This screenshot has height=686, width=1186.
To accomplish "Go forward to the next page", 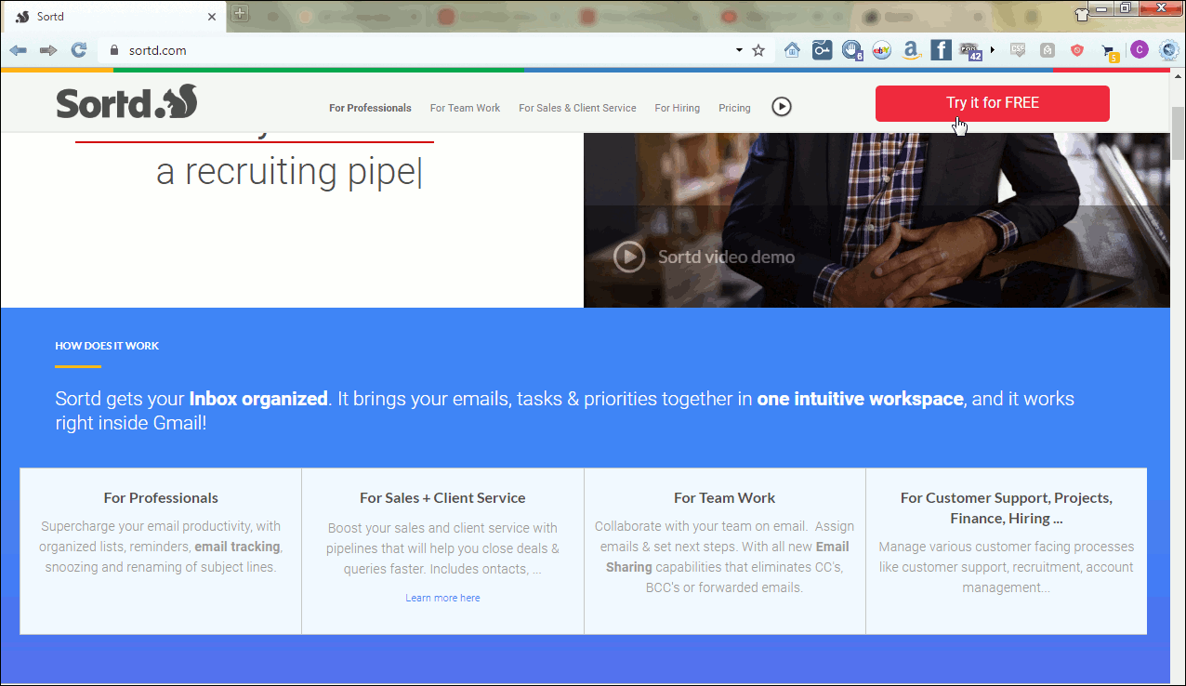I will (48, 50).
